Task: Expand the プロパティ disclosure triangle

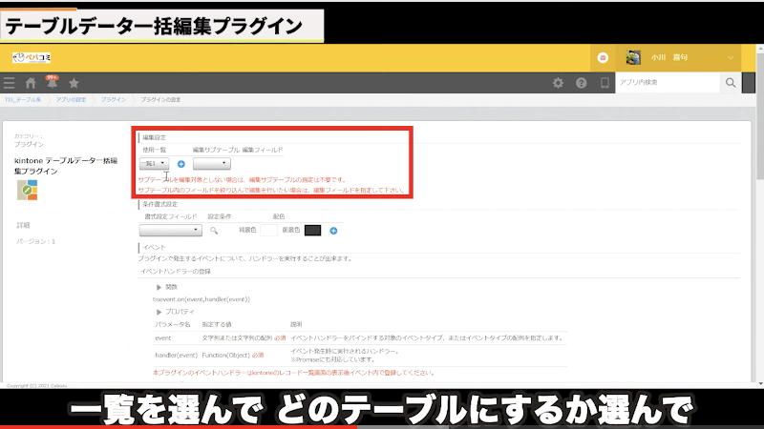Action: point(159,312)
